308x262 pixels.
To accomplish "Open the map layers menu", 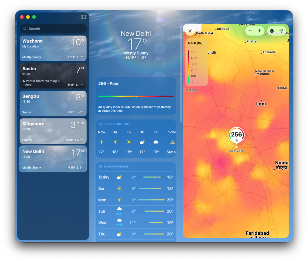I will 272,31.
